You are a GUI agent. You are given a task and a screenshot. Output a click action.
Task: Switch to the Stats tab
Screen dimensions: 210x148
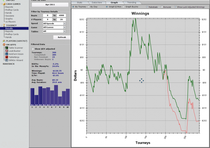click(x=79, y=2)
